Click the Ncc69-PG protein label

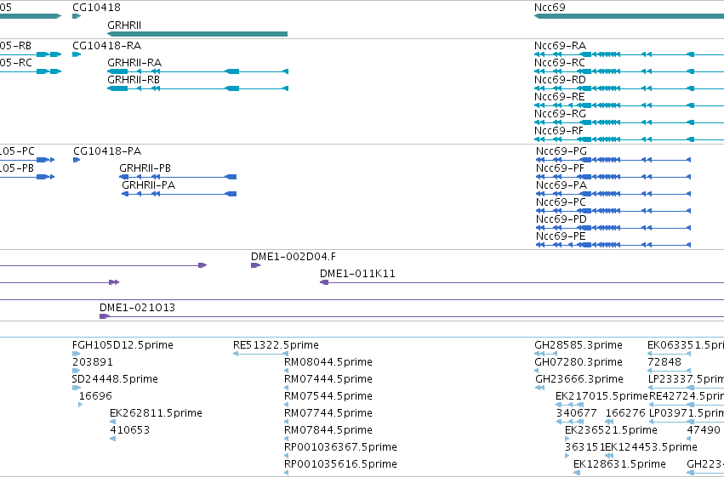562,151
